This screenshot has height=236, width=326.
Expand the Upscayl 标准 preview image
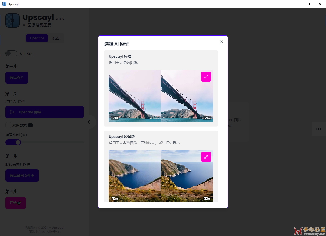[x=206, y=77]
